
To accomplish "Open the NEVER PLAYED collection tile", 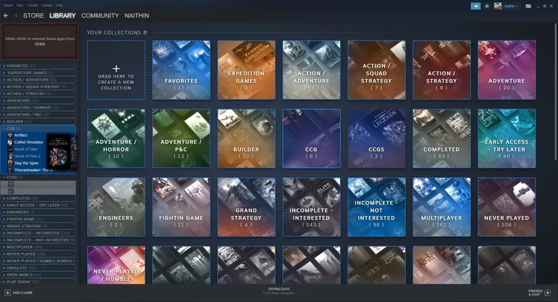I will pos(507,207).
